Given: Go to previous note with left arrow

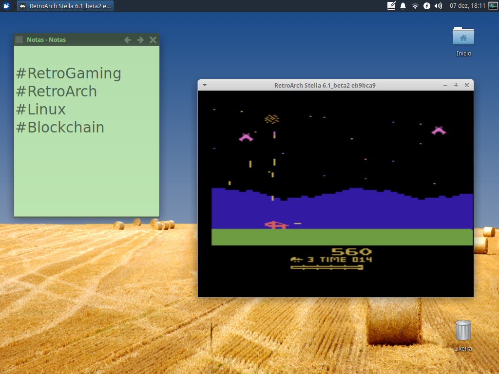Looking at the screenshot, I should 128,40.
